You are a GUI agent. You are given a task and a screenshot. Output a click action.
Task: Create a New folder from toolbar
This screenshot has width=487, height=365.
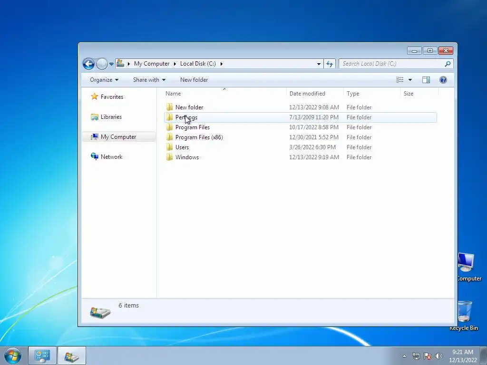[x=194, y=80]
